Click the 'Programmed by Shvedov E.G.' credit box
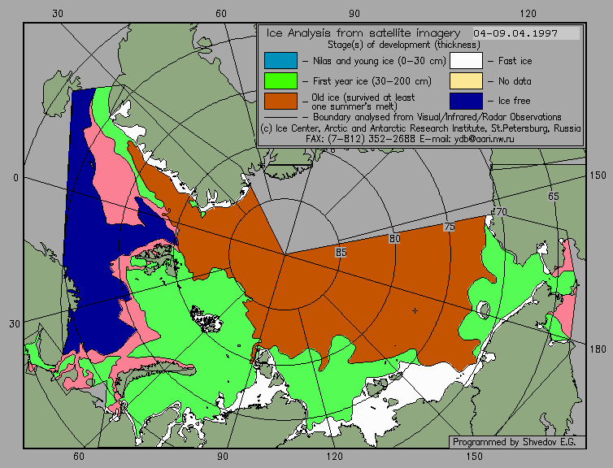 (517, 442)
